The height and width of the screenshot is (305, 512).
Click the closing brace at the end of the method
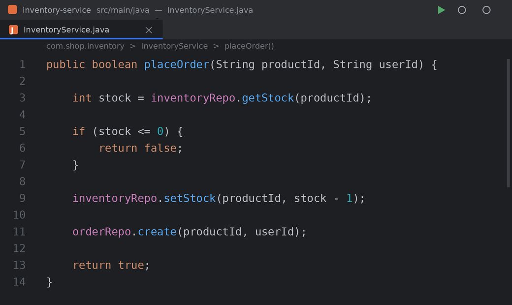point(49,282)
